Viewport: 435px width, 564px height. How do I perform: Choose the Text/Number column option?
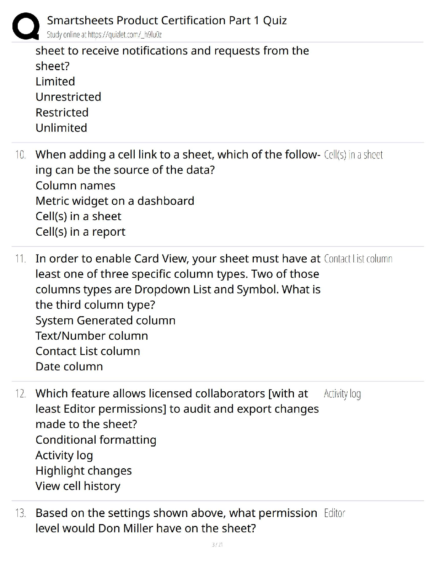pyautogui.click(x=92, y=336)
